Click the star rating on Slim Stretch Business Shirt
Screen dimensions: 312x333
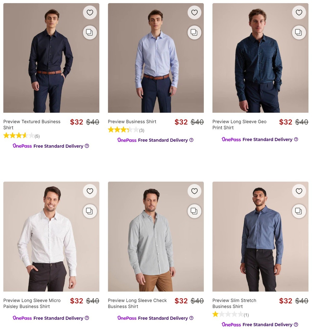tap(228, 315)
